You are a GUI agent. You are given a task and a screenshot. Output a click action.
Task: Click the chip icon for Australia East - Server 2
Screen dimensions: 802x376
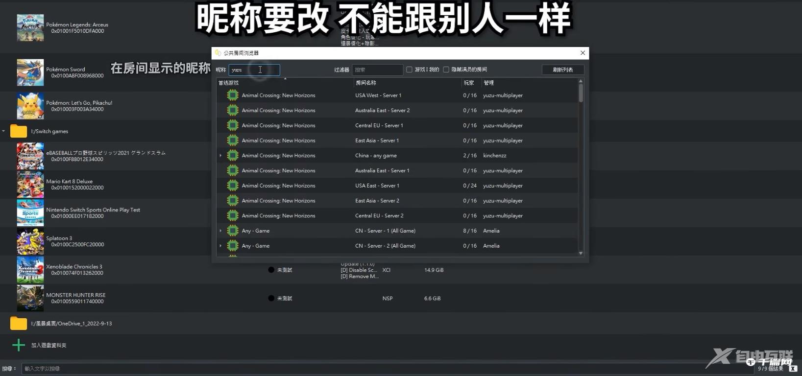(x=233, y=111)
